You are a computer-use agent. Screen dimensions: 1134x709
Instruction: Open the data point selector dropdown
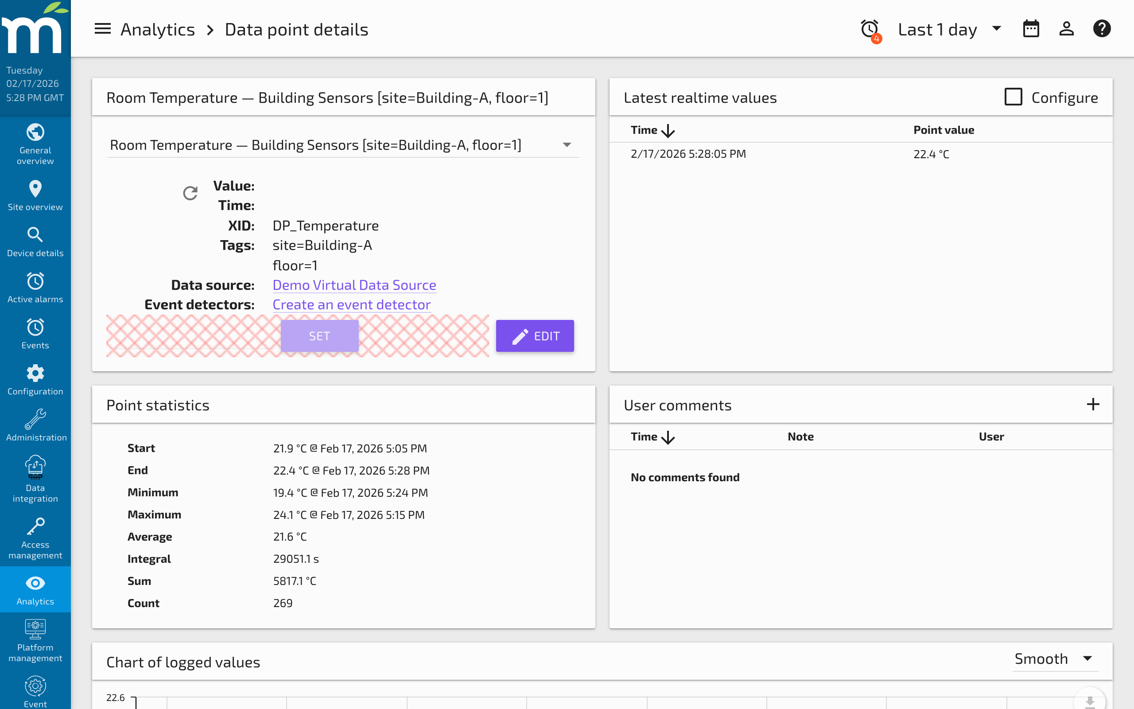567,144
